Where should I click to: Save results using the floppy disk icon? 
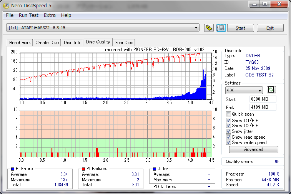(x=221, y=28)
